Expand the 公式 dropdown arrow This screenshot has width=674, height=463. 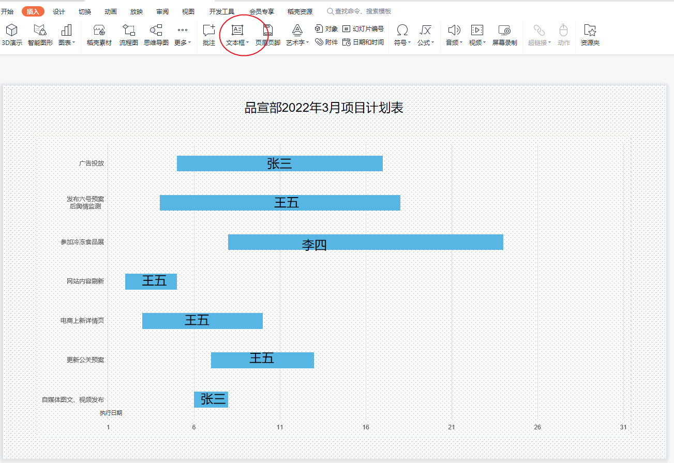[x=432, y=43]
